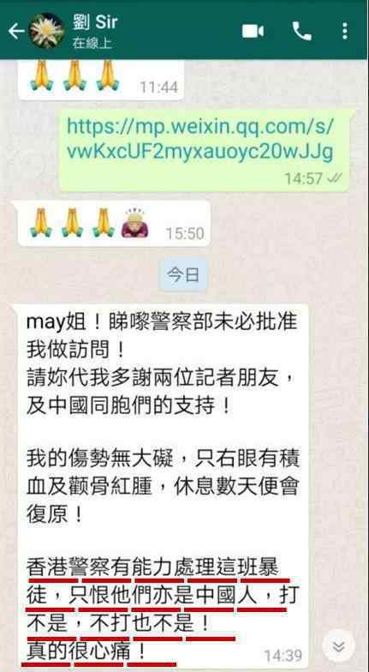Tap the 今日 date divider
The width and height of the screenshot is (369, 672).
pos(183,274)
